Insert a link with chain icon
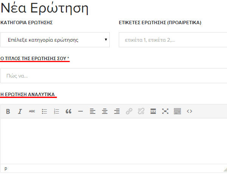227x174 pixels. point(129,111)
